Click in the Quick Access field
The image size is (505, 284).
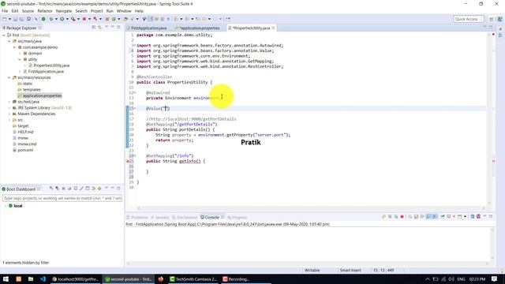click(x=468, y=19)
